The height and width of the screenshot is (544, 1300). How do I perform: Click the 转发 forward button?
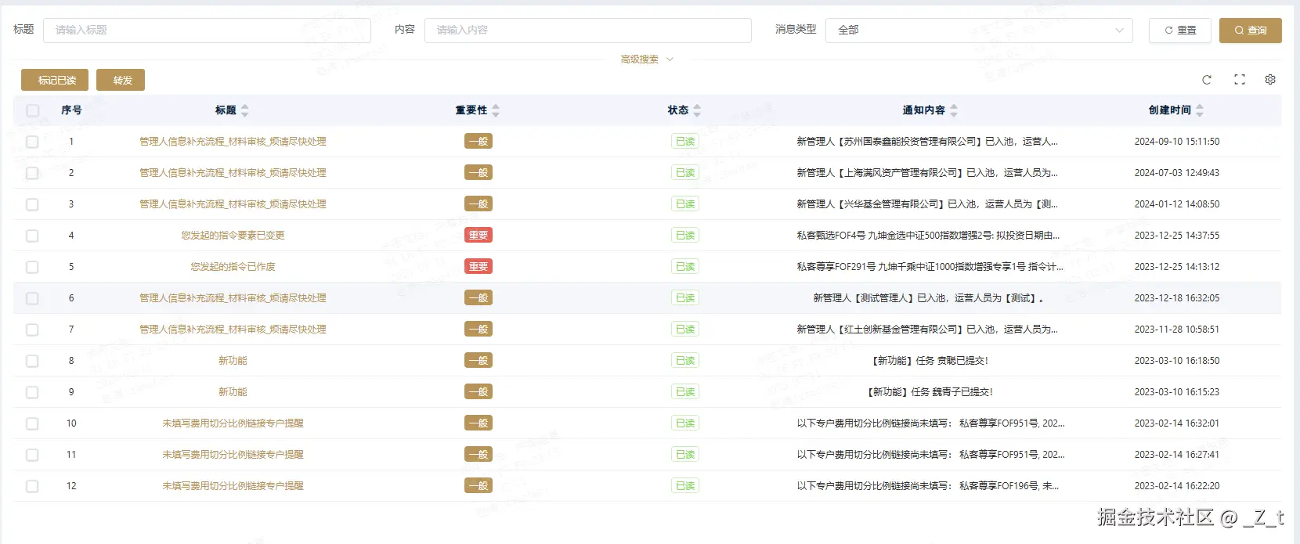[121, 80]
